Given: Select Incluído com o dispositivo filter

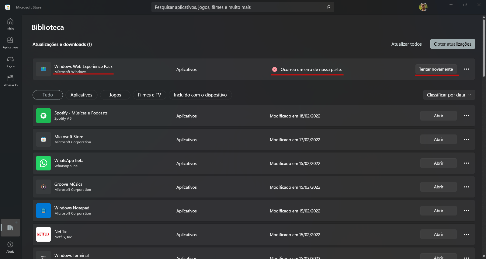Looking at the screenshot, I should coord(200,95).
